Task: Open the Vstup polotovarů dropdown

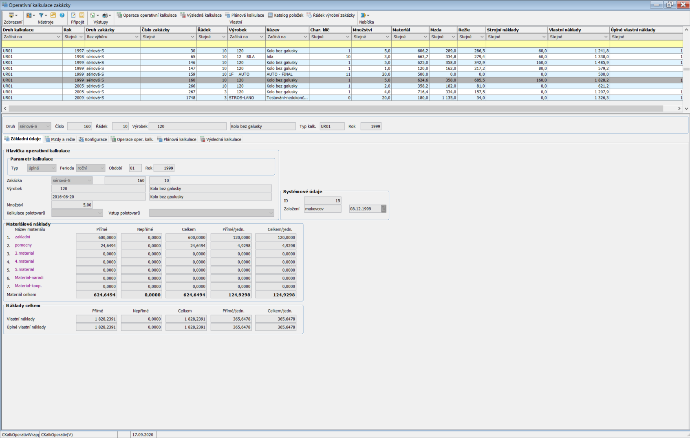Action: tap(271, 213)
